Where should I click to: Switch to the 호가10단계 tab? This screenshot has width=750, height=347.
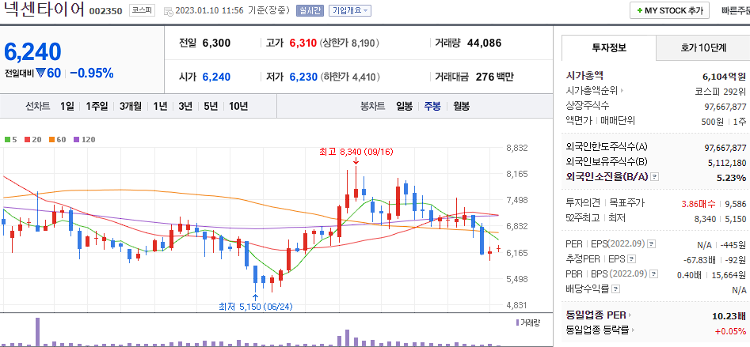(x=703, y=47)
